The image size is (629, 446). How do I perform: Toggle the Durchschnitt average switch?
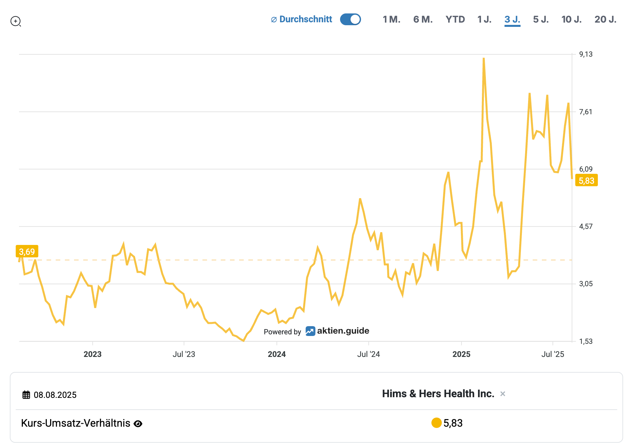350,19
